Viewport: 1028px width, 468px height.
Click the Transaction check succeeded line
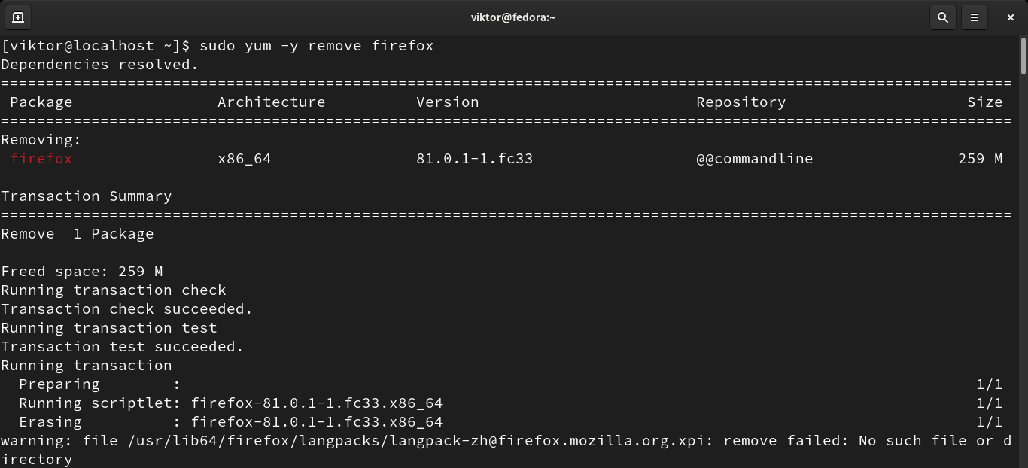tap(126, 309)
